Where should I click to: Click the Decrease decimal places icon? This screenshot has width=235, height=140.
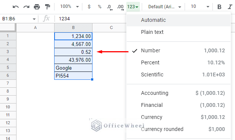(x=110, y=7)
